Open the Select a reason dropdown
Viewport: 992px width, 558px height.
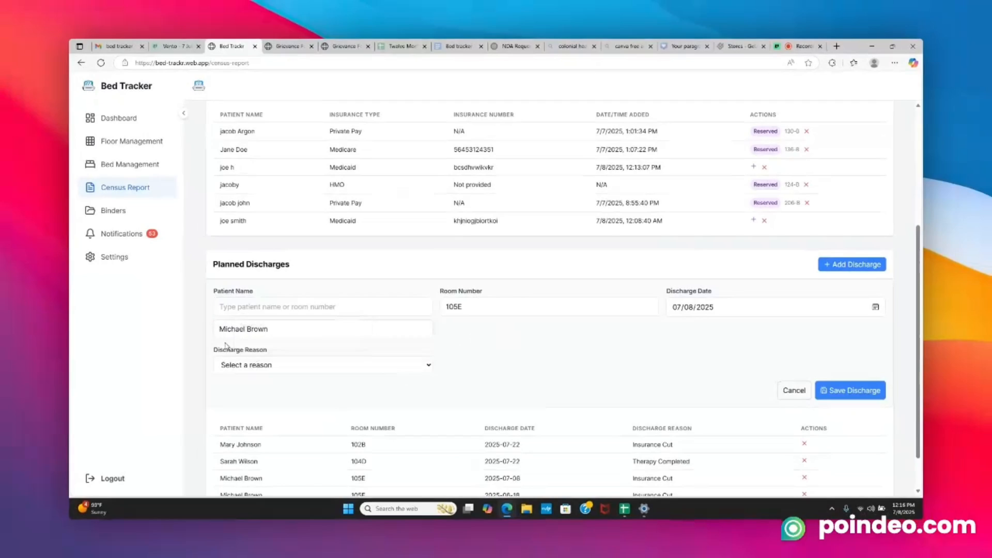click(x=323, y=365)
